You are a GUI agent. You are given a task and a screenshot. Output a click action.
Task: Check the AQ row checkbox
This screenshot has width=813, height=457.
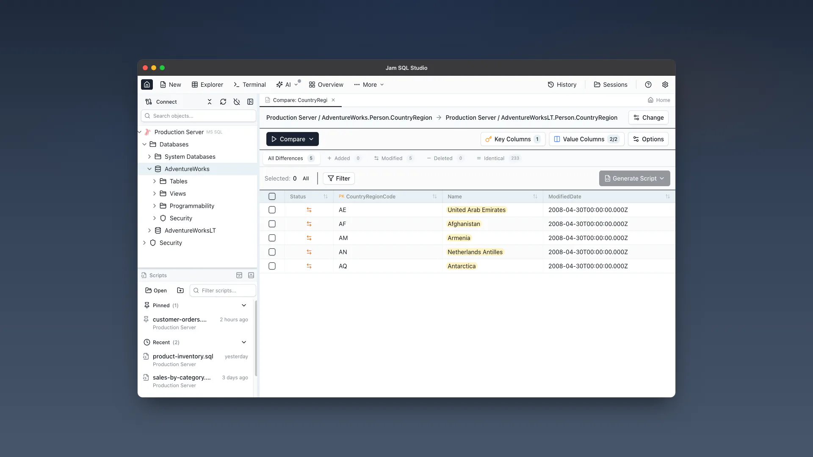(x=272, y=266)
